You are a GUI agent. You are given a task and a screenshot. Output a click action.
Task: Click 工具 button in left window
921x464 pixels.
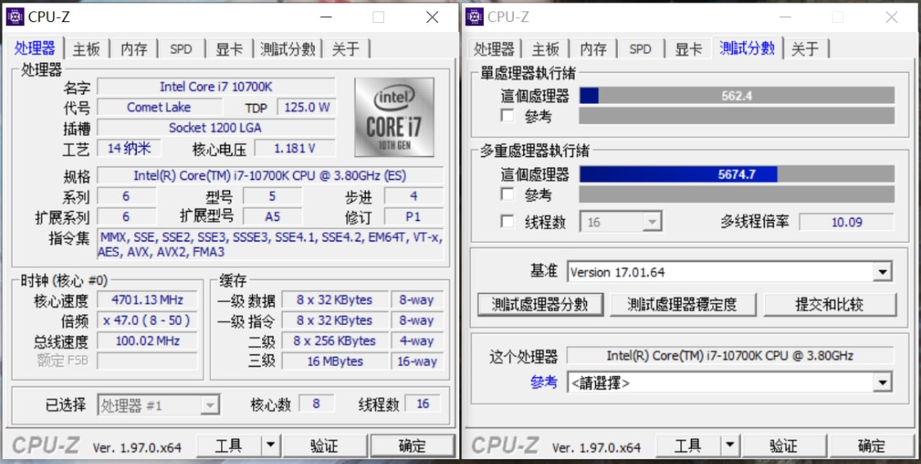click(228, 446)
